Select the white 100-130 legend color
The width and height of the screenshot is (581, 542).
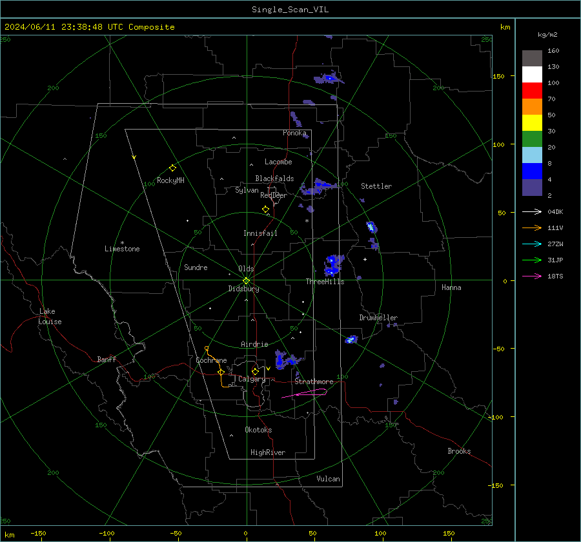click(x=532, y=75)
